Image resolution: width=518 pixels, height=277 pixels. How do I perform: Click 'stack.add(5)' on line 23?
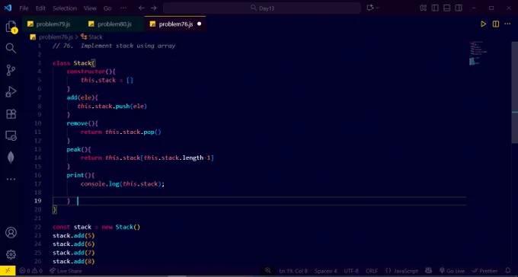pos(74,235)
